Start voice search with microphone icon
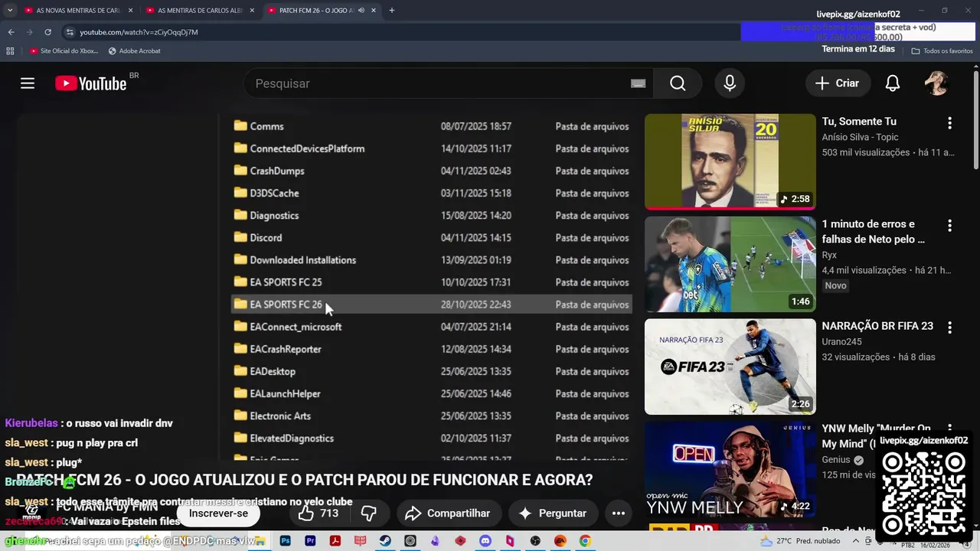Screen dimensions: 980x551 tap(730, 83)
